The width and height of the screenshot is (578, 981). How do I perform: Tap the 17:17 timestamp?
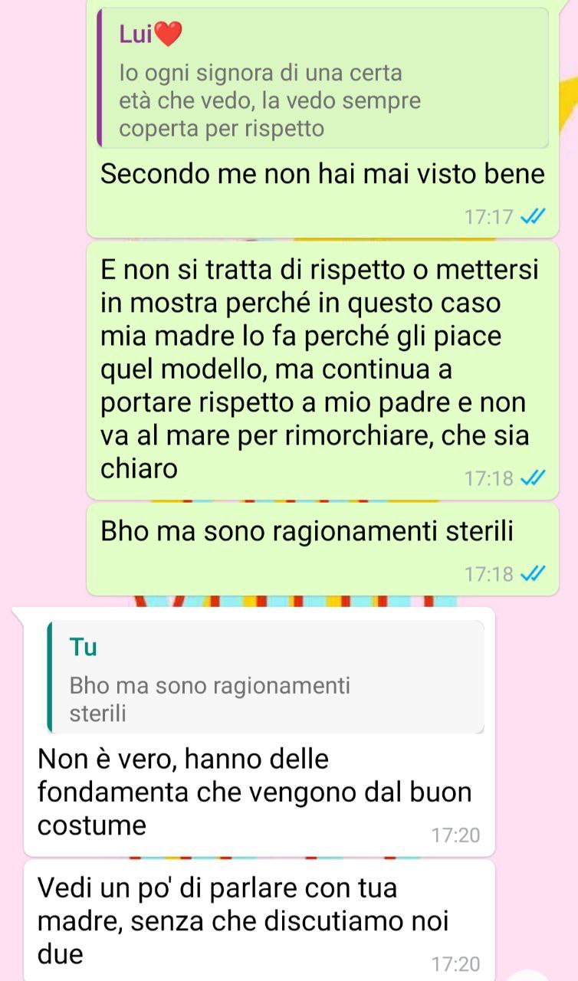(x=488, y=218)
